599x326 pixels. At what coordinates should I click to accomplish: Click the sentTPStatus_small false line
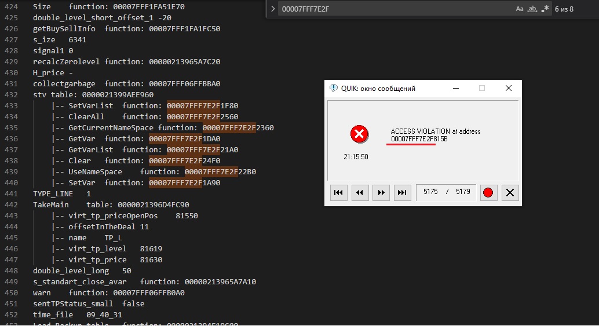coord(89,304)
